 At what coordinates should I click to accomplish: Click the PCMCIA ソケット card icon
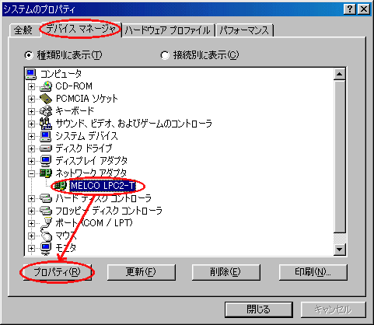click(46, 99)
